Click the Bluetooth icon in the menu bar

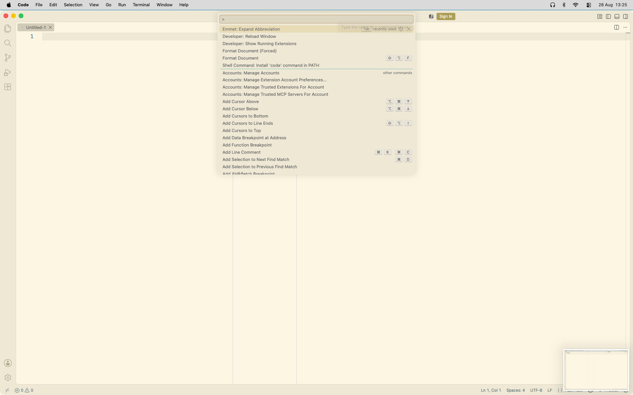coord(564,5)
